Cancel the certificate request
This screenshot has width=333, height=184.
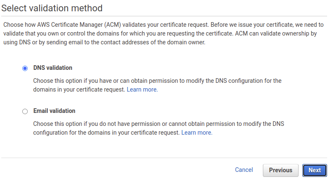point(244,170)
